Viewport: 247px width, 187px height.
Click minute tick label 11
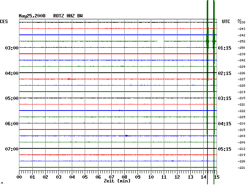click(x=164, y=177)
